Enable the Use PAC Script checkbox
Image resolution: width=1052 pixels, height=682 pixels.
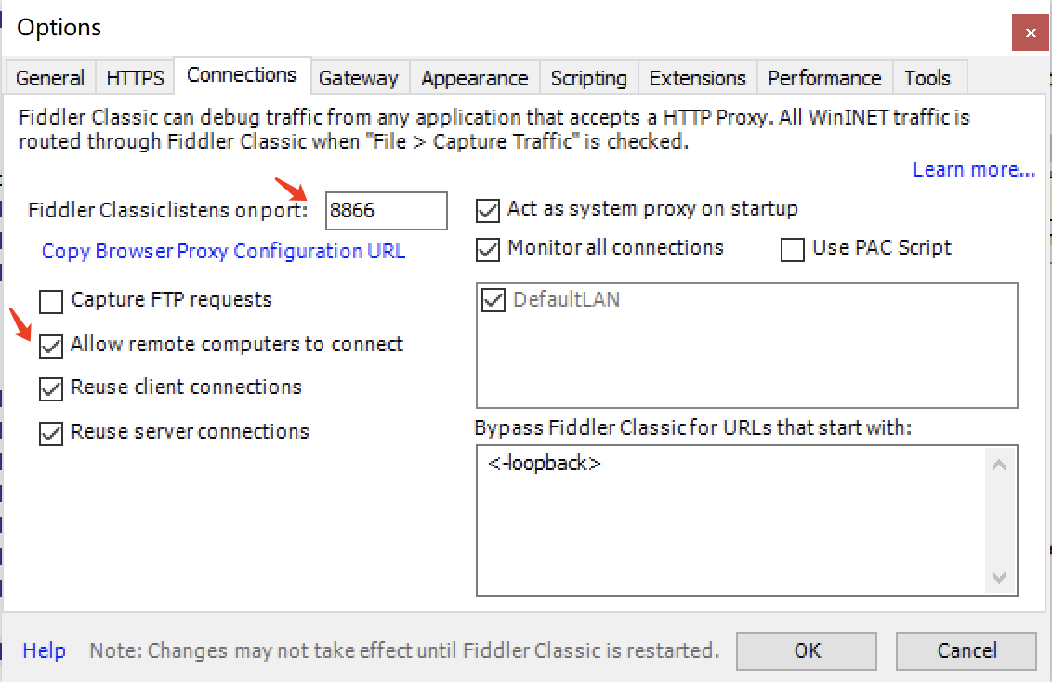coord(793,249)
